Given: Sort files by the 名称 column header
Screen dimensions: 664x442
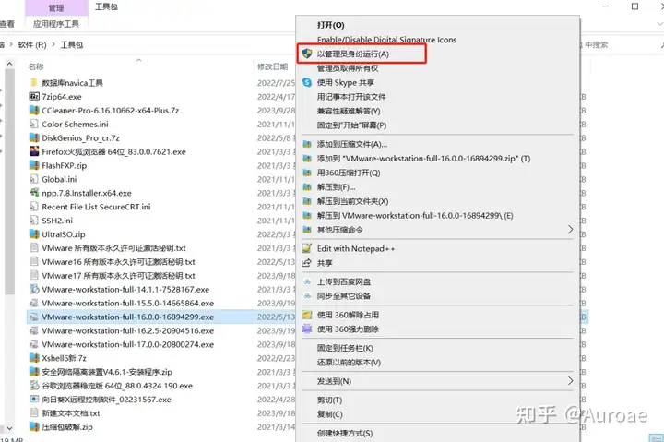Looking at the screenshot, I should [x=36, y=66].
